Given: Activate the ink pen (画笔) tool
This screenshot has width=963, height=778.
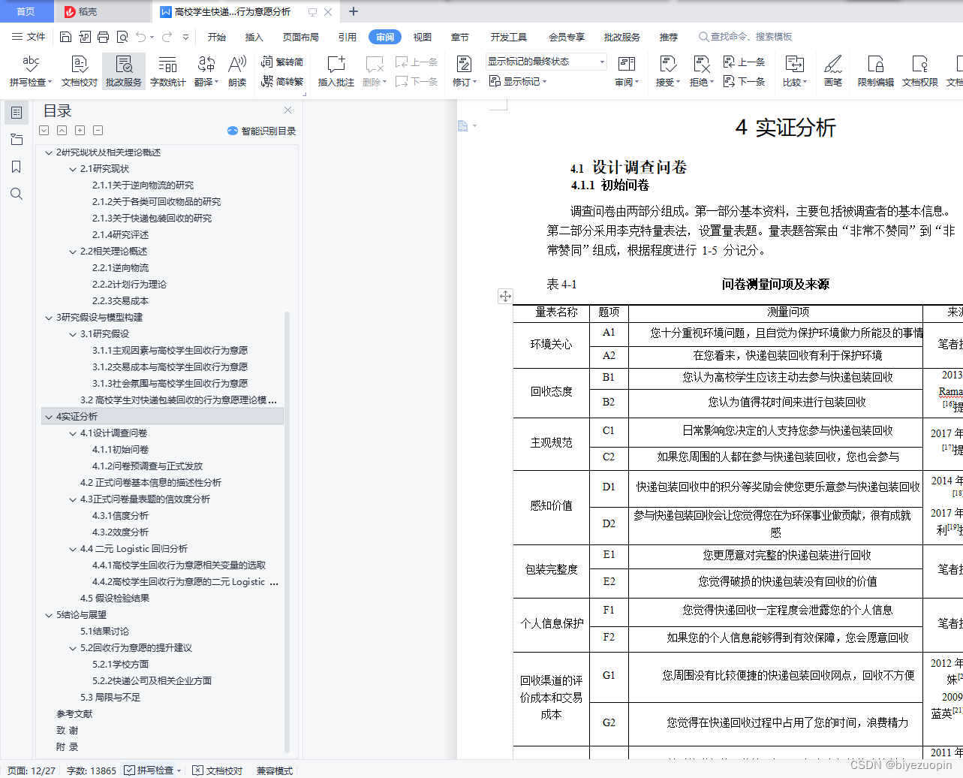Looking at the screenshot, I should tap(833, 71).
